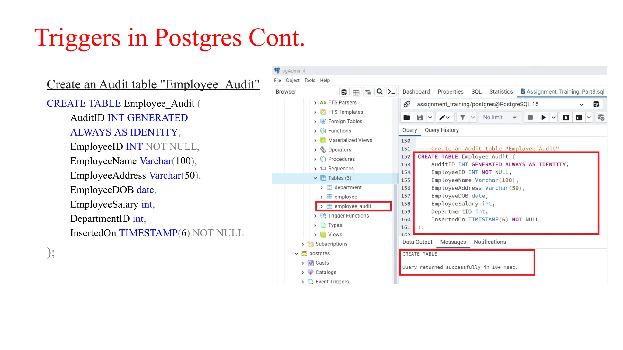Expand the department table node

click(322, 187)
